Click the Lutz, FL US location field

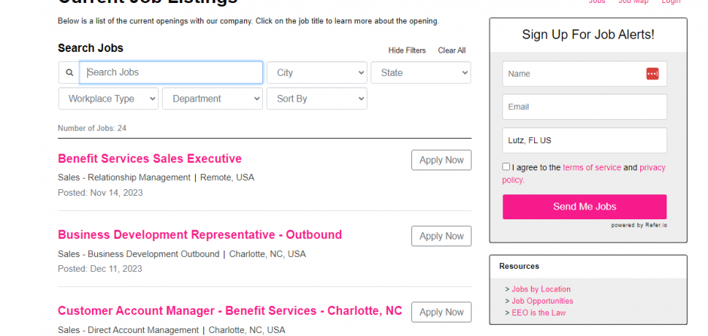(584, 140)
